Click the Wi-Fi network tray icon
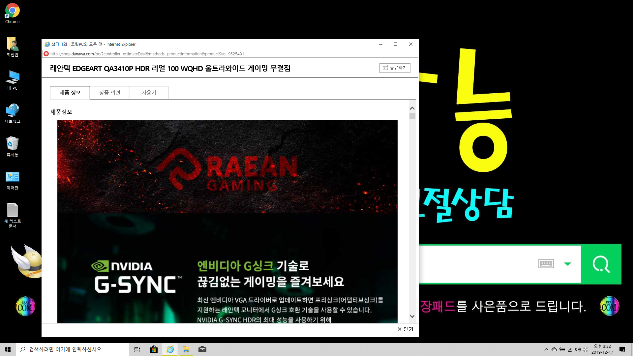Screen dimensions: 633x356 coord(570,349)
